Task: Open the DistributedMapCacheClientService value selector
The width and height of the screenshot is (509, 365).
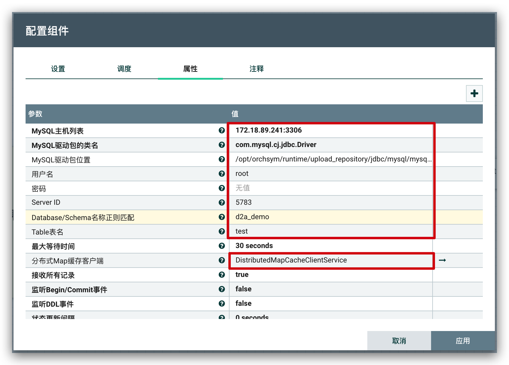Action: coord(330,260)
